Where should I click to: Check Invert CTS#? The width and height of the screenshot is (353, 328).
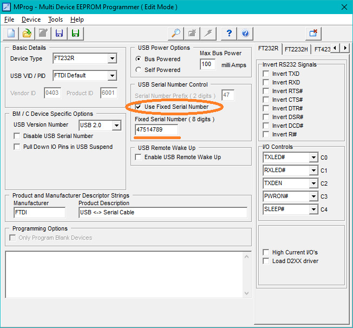click(266, 100)
